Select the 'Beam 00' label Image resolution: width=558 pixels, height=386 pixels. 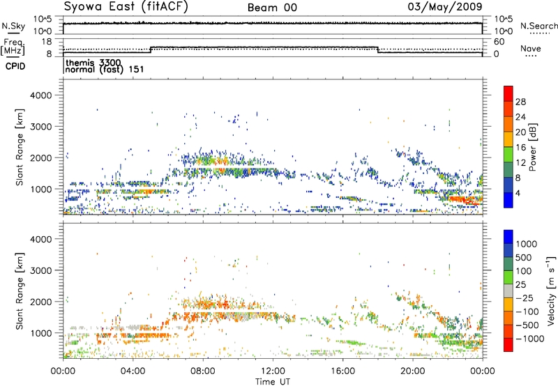pyautogui.click(x=272, y=8)
